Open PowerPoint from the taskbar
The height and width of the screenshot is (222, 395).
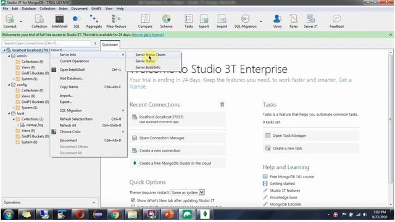pos(168,215)
